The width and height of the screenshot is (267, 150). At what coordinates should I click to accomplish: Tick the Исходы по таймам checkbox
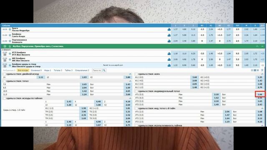(4, 98)
